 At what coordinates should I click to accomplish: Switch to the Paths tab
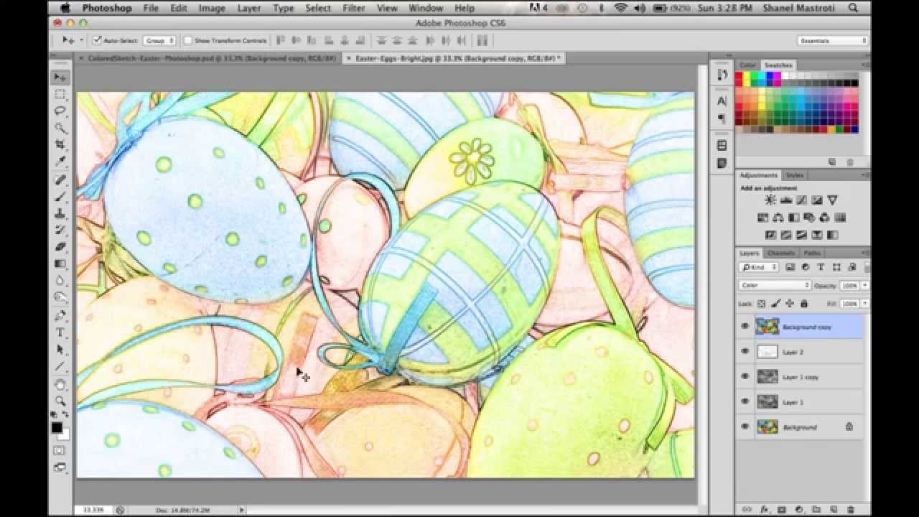tap(812, 253)
